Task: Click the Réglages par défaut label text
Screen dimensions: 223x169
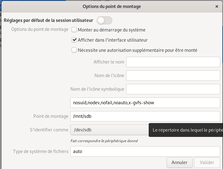Action: pyautogui.click(x=48, y=21)
